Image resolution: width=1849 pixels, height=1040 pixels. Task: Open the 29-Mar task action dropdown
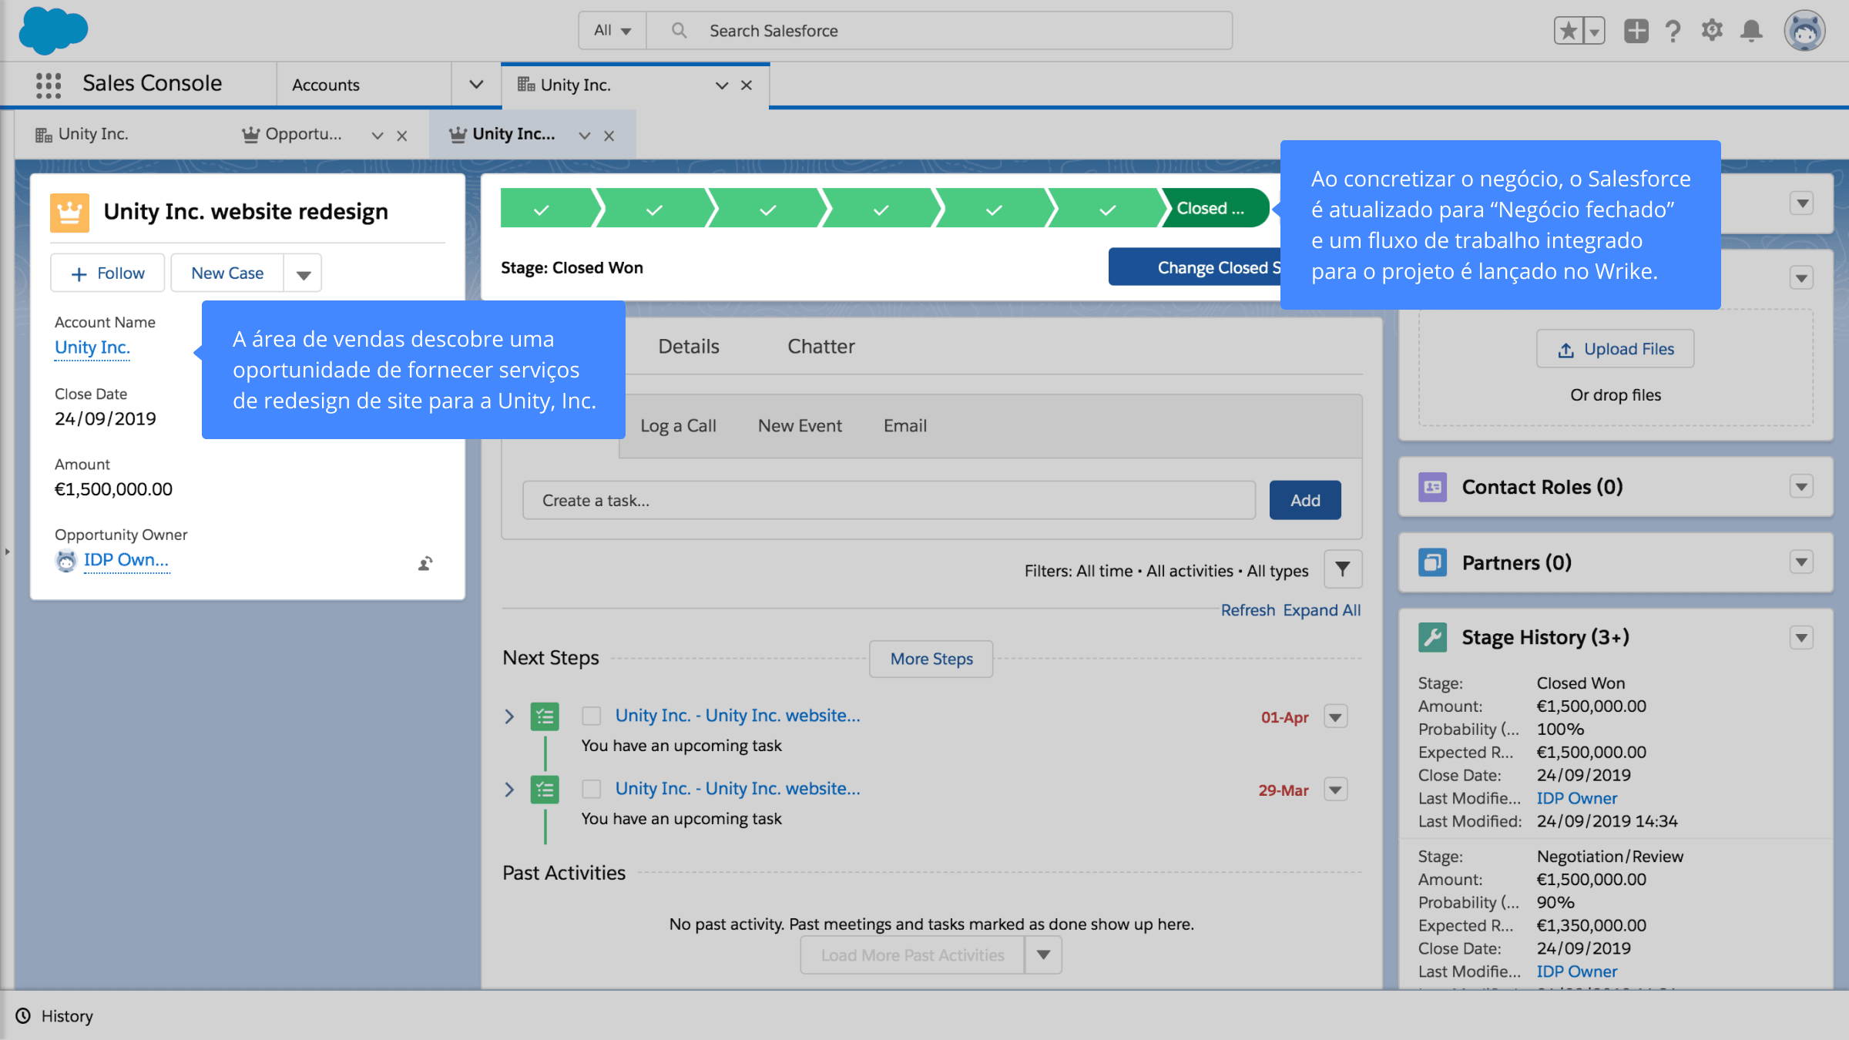(x=1335, y=790)
